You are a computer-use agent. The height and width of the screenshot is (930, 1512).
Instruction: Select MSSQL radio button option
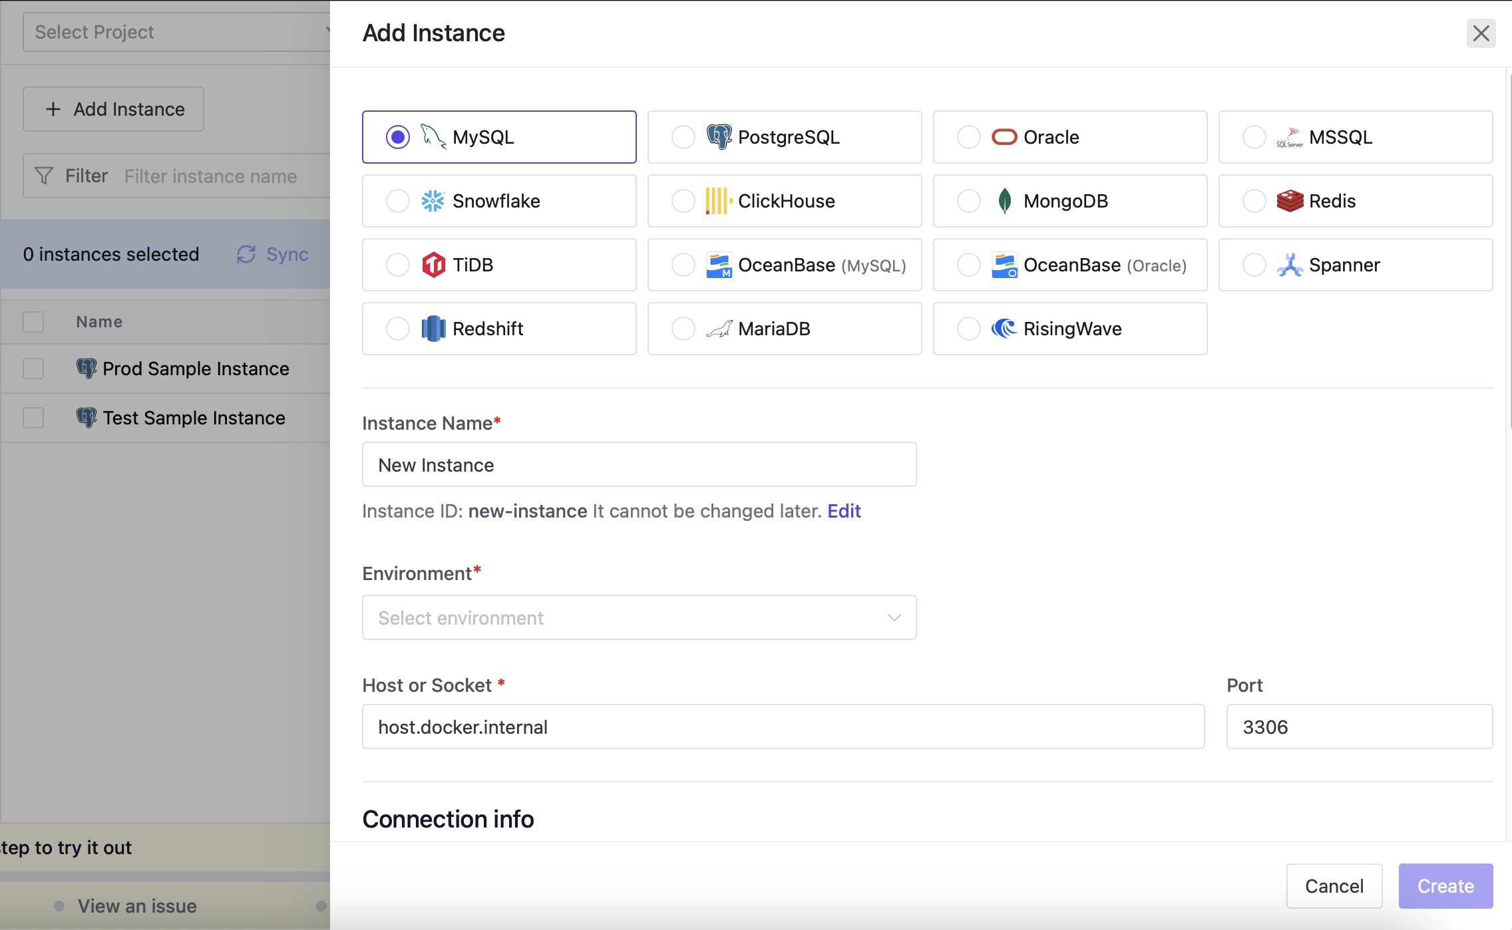1254,136
